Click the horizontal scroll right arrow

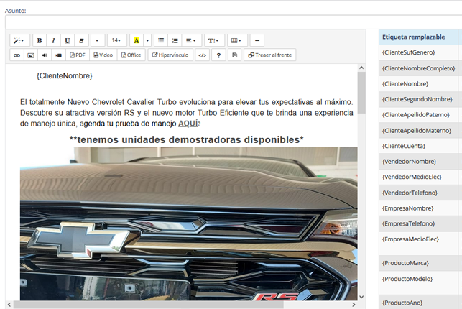(354, 305)
